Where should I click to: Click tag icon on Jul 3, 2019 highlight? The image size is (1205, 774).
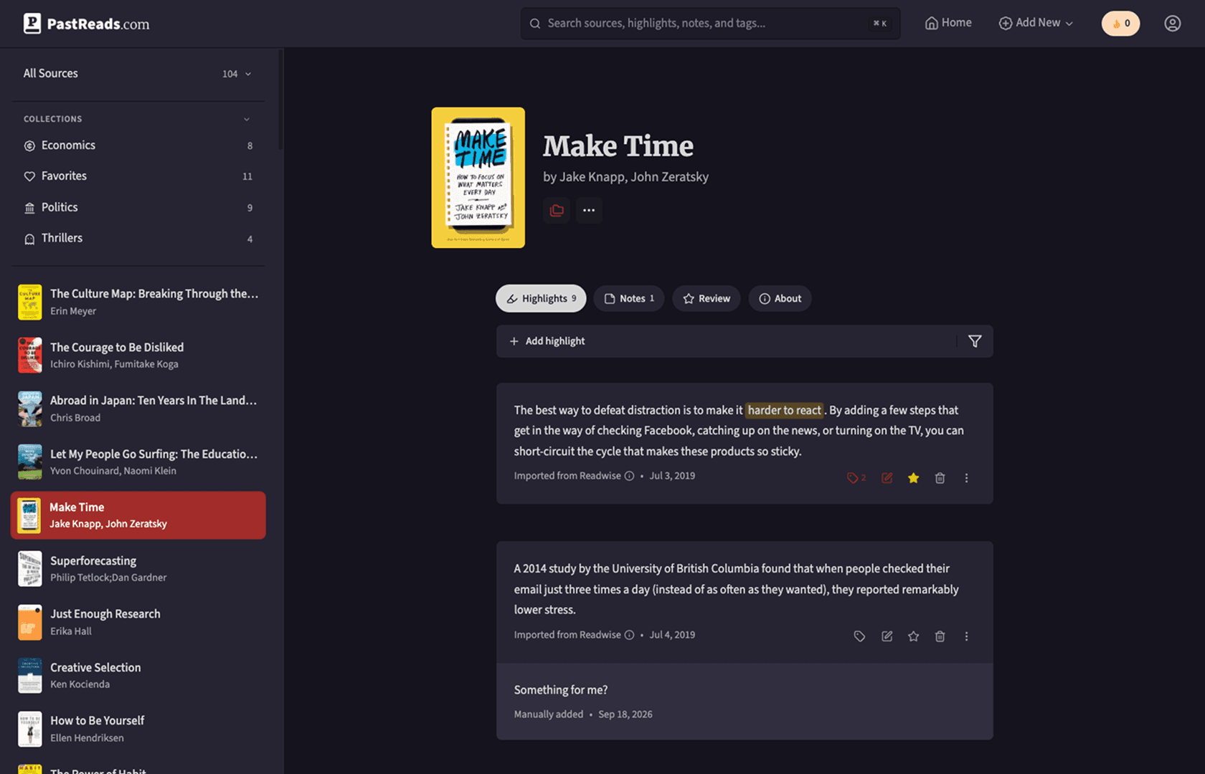856,478
